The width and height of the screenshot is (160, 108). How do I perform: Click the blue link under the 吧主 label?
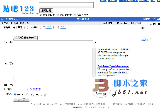point(147,40)
